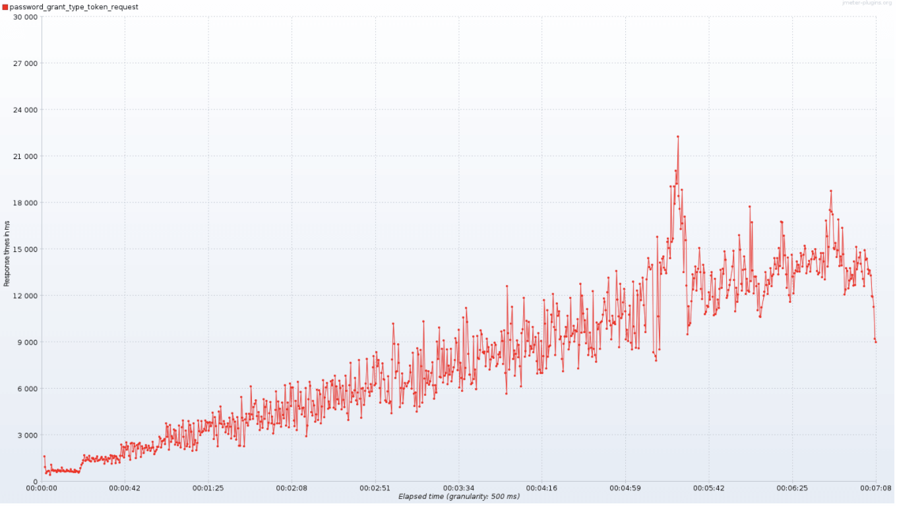Click the 21 000 y-axis value

coord(26,156)
